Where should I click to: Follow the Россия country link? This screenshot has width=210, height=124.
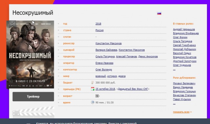[x=99, y=30]
